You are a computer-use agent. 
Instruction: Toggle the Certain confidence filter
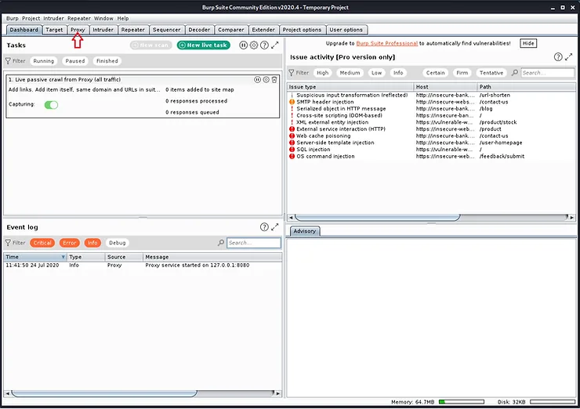pos(435,73)
